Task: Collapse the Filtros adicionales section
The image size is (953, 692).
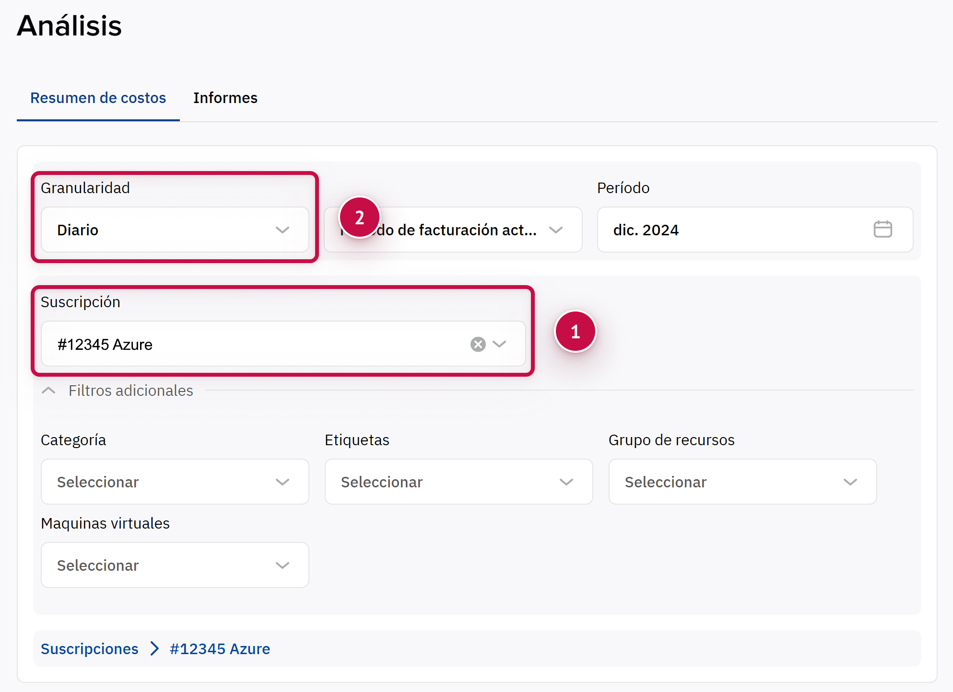Action: click(48, 391)
